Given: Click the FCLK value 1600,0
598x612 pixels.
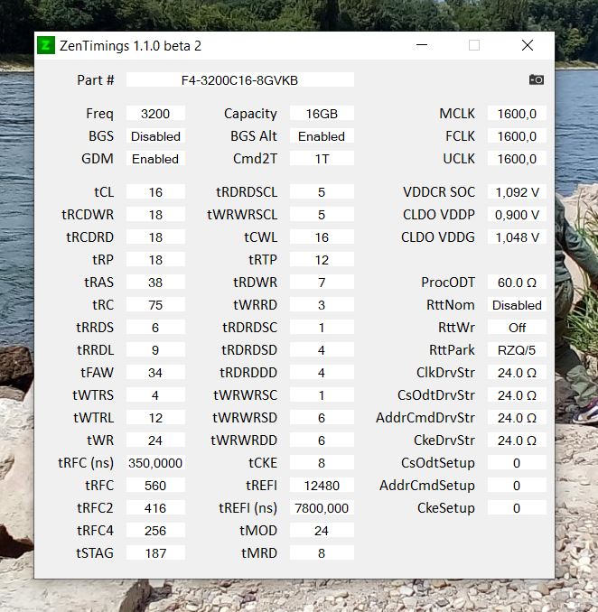Looking at the screenshot, I should tap(517, 136).
